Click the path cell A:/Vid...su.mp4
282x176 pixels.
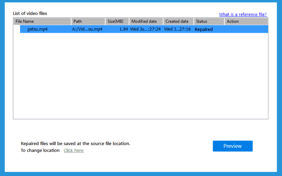pos(87,29)
